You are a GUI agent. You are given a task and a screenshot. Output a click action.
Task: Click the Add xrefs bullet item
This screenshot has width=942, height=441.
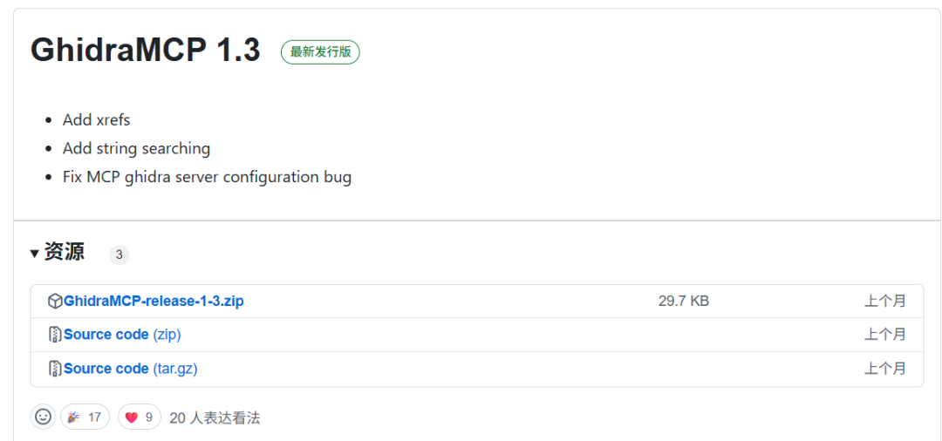click(96, 120)
